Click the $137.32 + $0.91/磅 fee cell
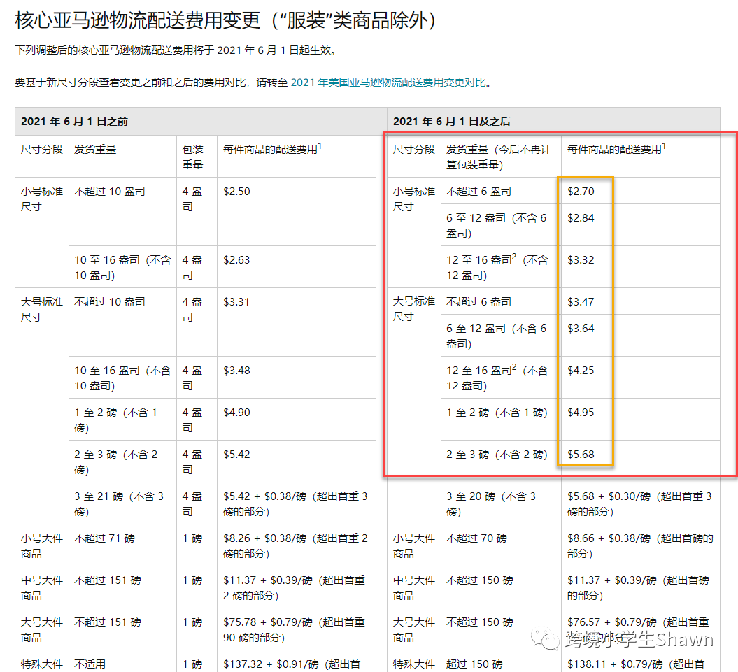 point(294,664)
